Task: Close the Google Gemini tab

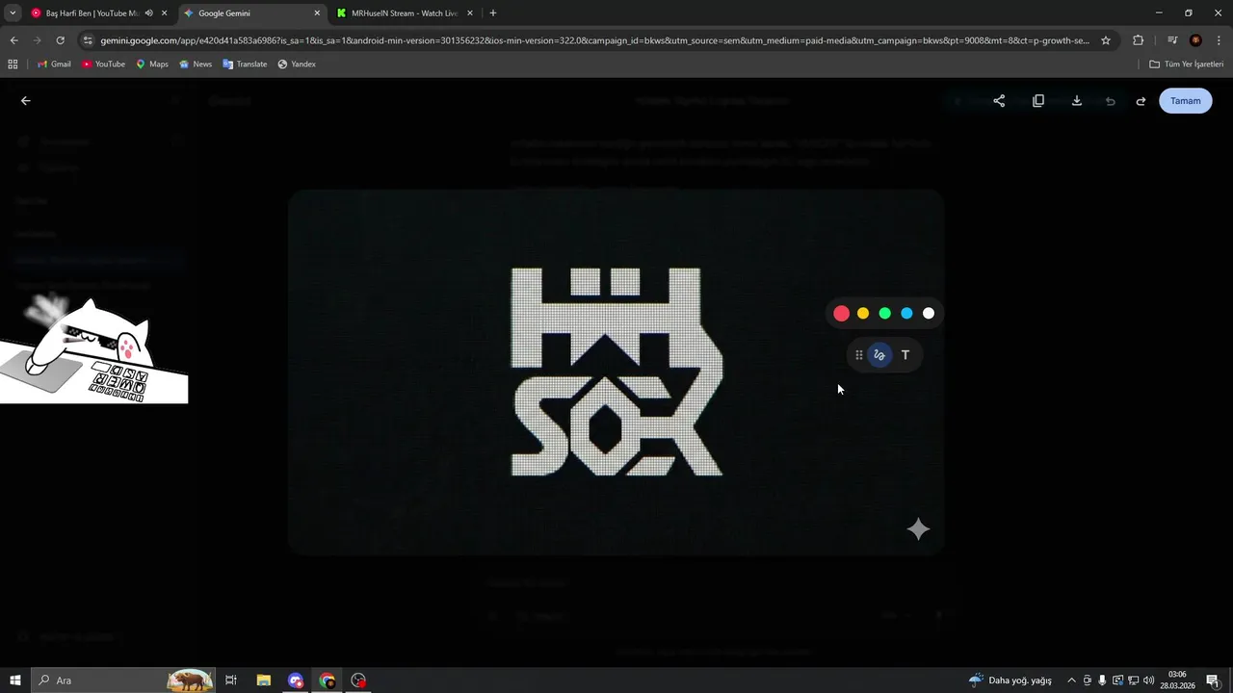Action: (317, 13)
